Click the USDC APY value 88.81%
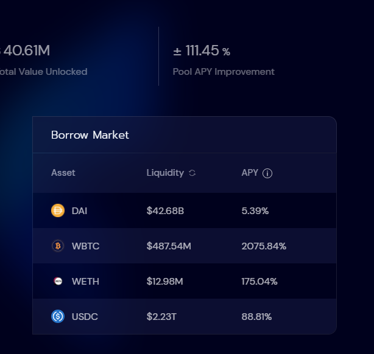The height and width of the screenshot is (354, 374). (256, 317)
